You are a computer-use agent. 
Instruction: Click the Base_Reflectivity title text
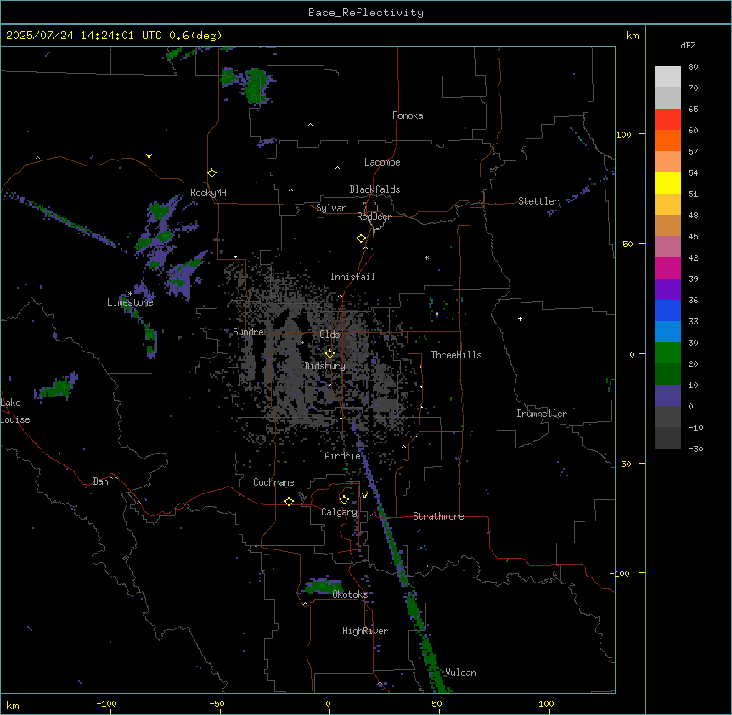pyautogui.click(x=366, y=13)
